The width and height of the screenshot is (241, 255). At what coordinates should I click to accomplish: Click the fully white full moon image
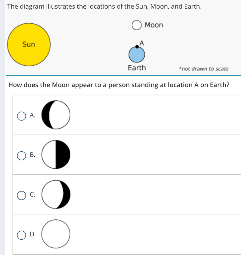(x=56, y=234)
